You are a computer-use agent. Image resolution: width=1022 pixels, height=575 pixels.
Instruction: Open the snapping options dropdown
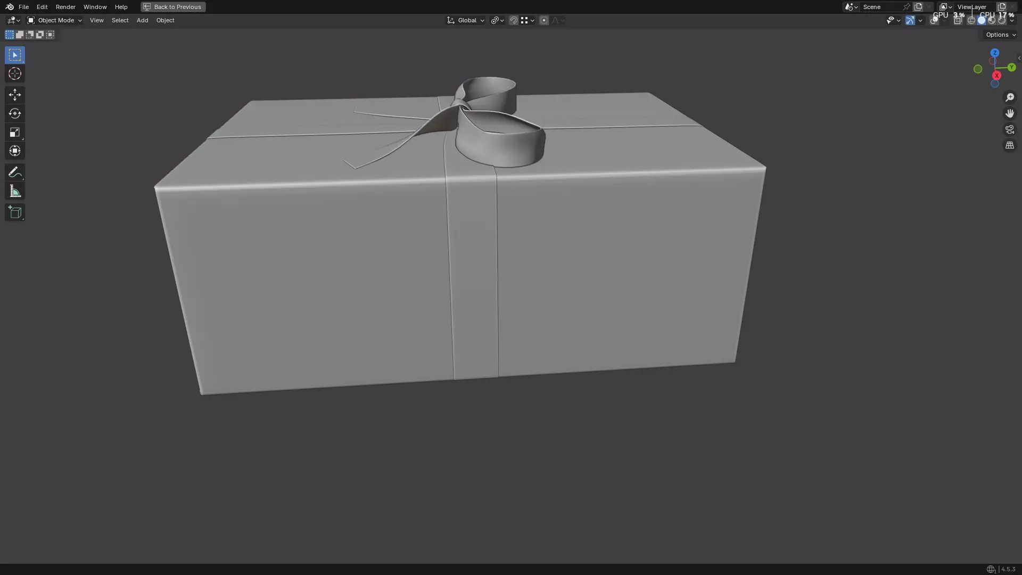point(527,20)
